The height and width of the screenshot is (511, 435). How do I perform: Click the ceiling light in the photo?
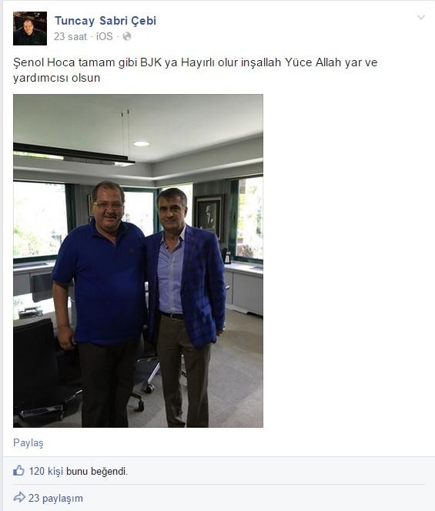[141, 143]
